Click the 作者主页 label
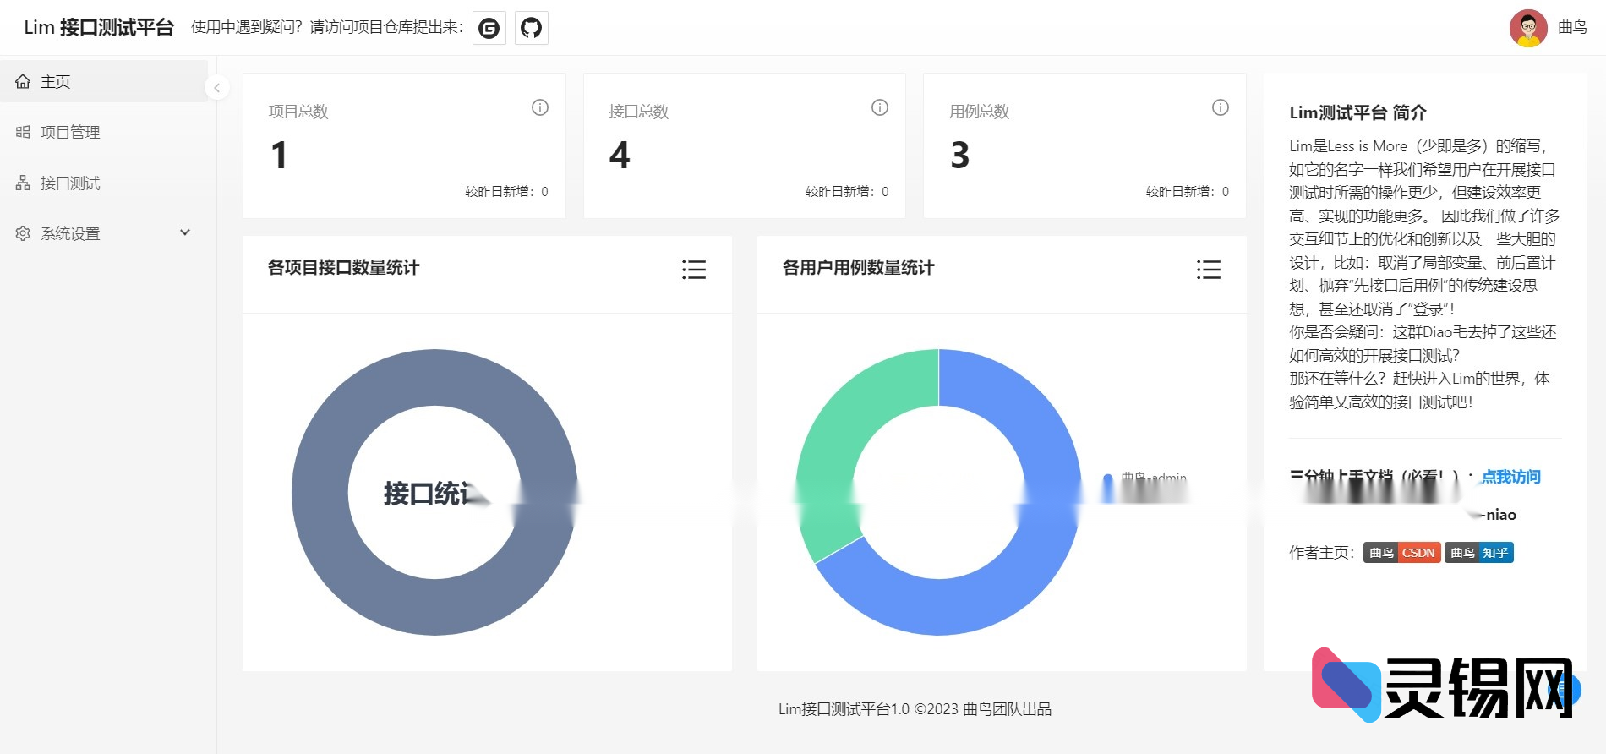 (1322, 553)
